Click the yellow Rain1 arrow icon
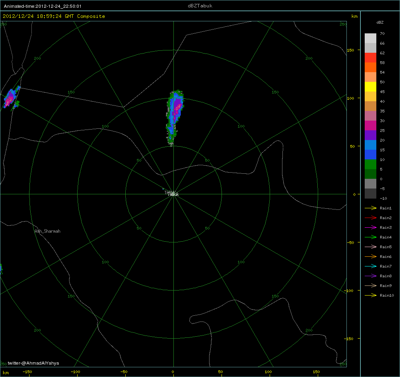This screenshot has width=400, height=377. [x=371, y=208]
